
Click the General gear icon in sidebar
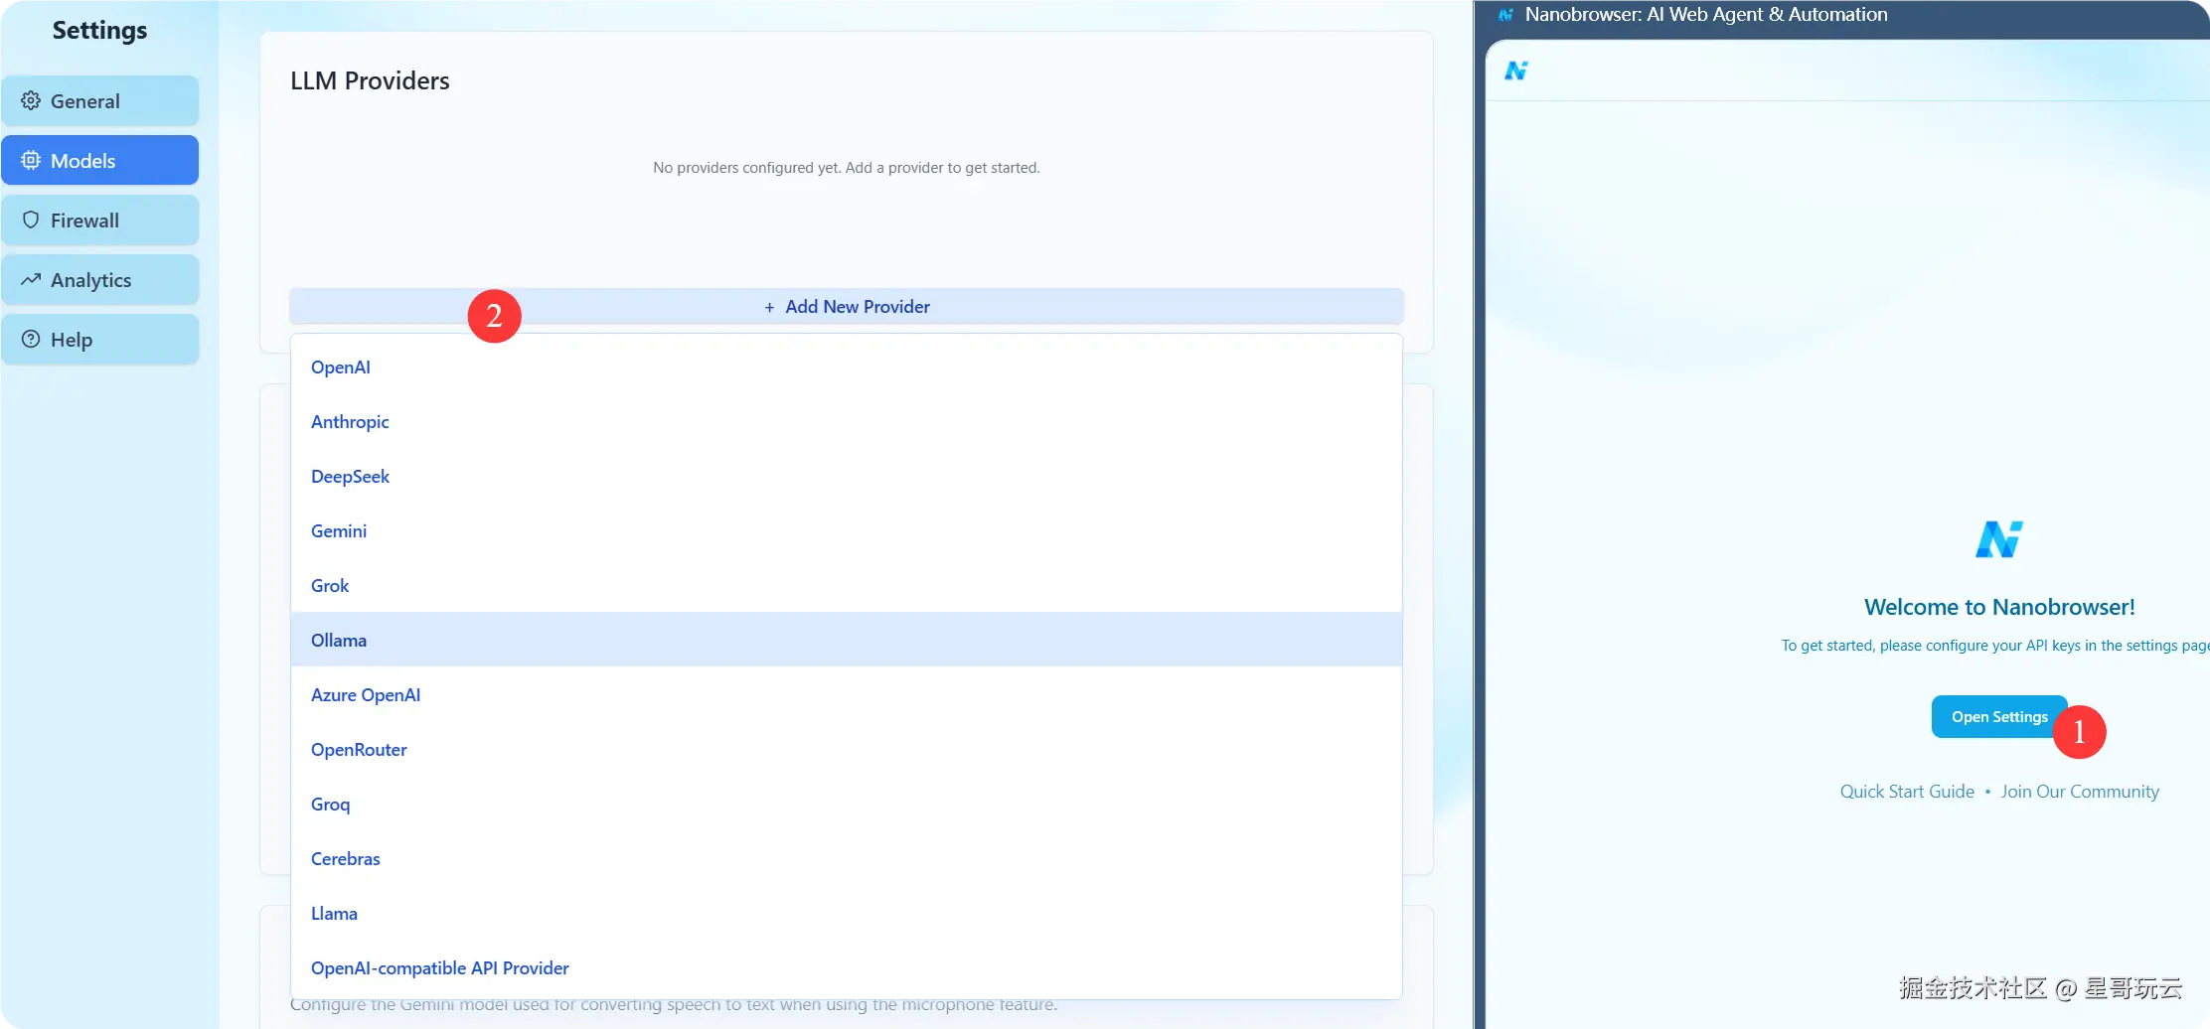pos(31,101)
